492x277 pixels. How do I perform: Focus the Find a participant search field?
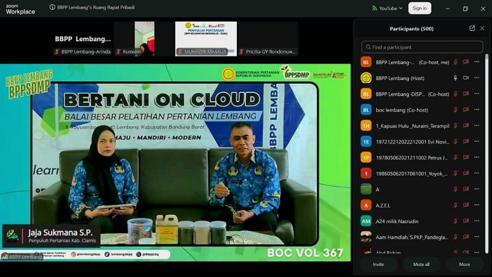pos(422,47)
